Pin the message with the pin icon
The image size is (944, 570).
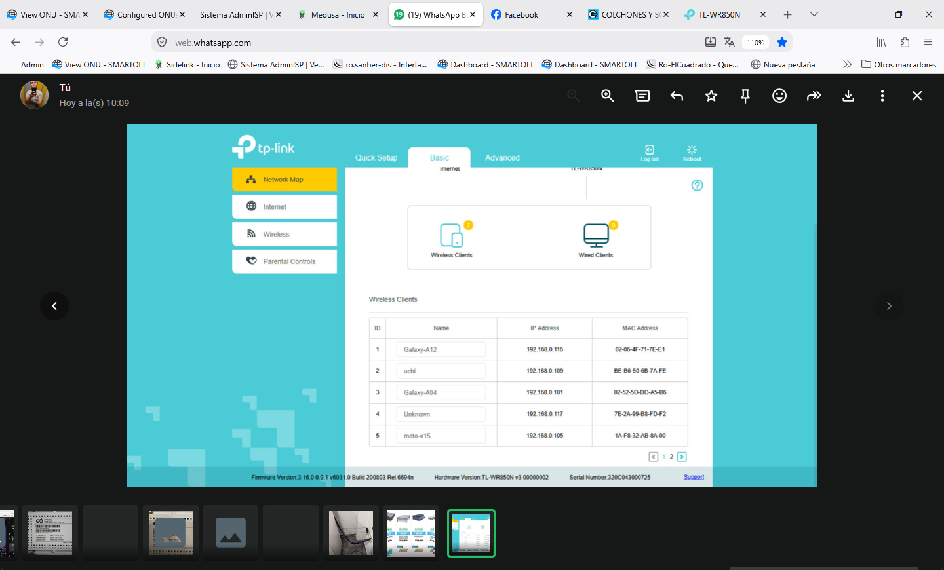coord(745,96)
